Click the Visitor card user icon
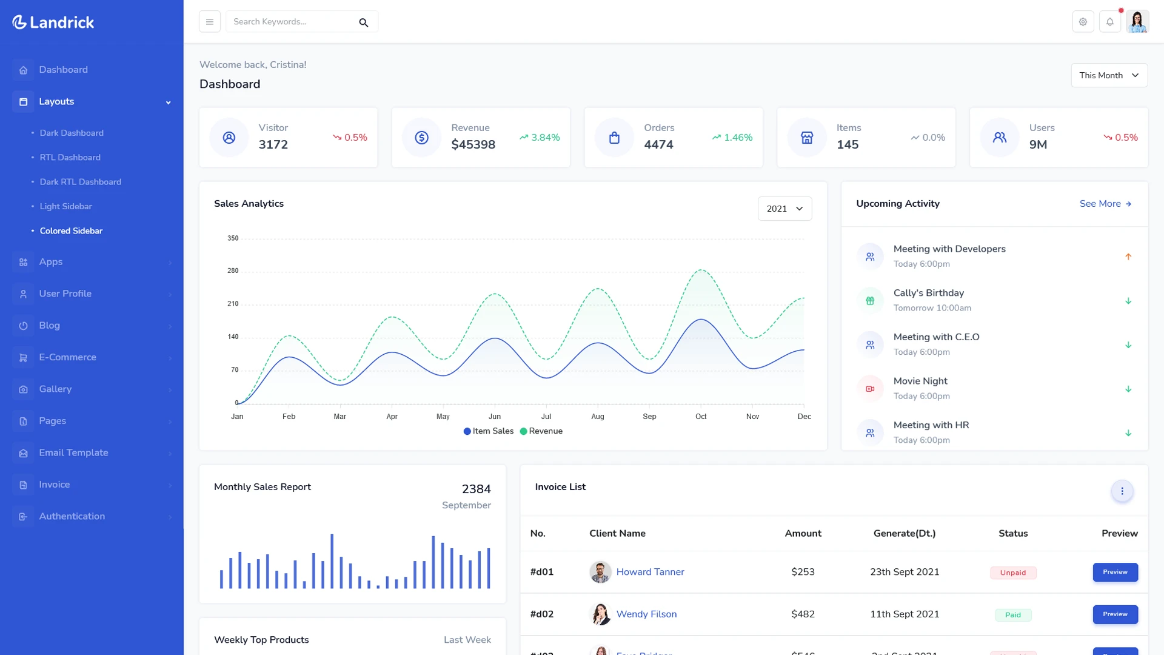The height and width of the screenshot is (655, 1164). pyautogui.click(x=229, y=138)
